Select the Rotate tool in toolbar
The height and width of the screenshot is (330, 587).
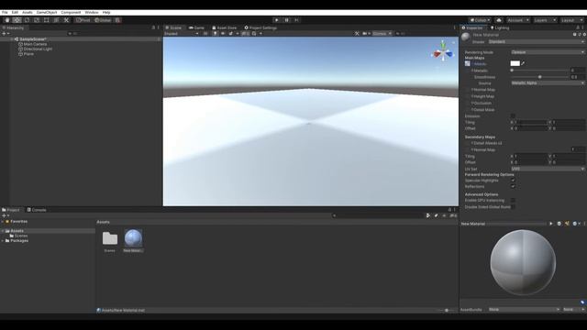[x=27, y=20]
